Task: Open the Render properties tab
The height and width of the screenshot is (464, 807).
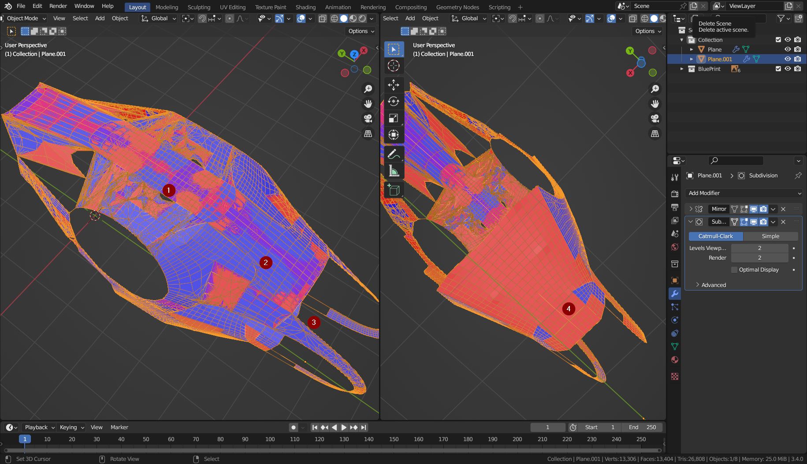Action: pyautogui.click(x=674, y=194)
